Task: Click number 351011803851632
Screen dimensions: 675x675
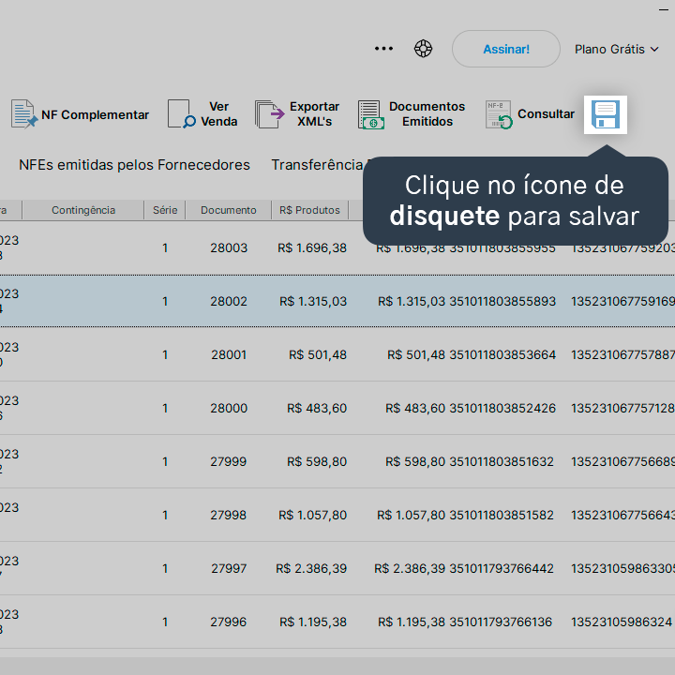Action: point(502,461)
